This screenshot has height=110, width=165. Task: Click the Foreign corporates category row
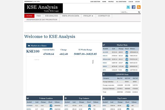coord(121,85)
